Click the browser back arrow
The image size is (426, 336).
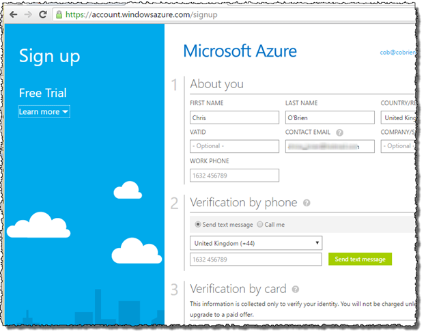[14, 14]
